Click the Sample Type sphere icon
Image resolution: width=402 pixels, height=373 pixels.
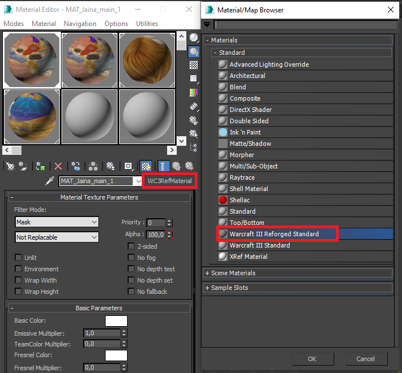(194, 38)
